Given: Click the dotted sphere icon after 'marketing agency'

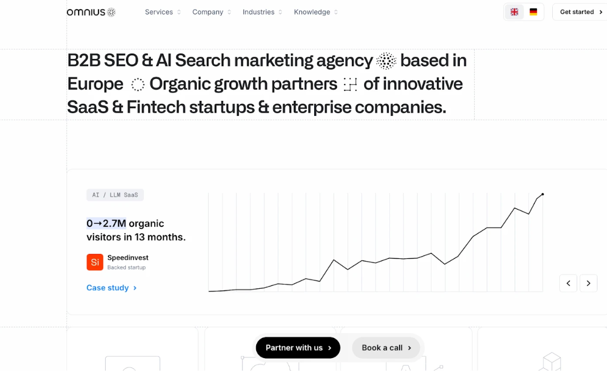Looking at the screenshot, I should click(386, 61).
